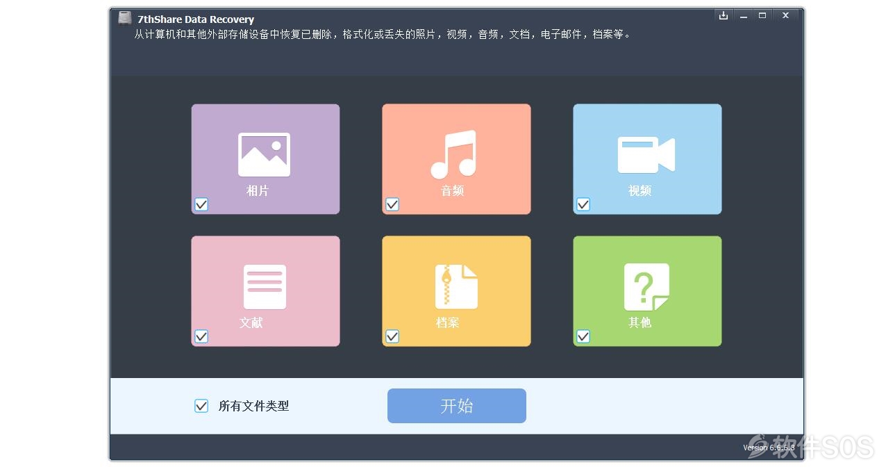This screenshot has height=467, width=886.
Task: Open the download arrow title bar icon
Action: point(724,15)
